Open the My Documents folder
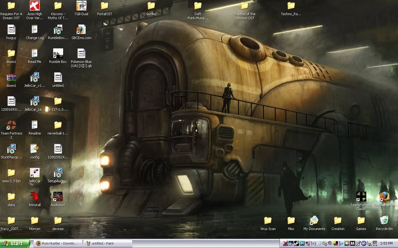Screen dimensions: 398x248 tap(314, 220)
